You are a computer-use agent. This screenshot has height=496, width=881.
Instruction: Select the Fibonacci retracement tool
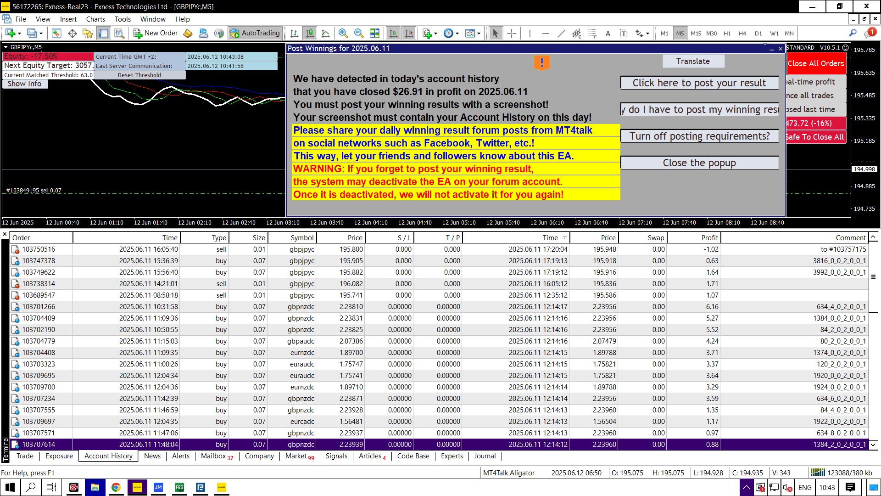click(x=592, y=33)
